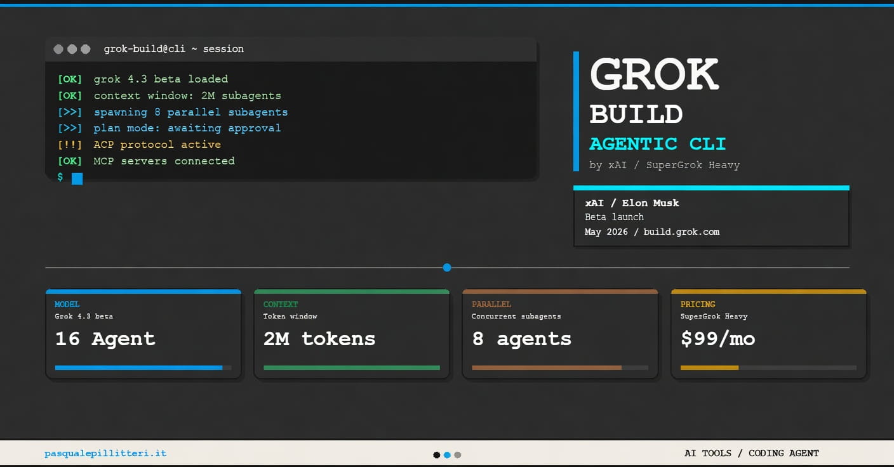Click the green progress bar in CONTEXT card
Image resolution: width=894 pixels, height=467 pixels.
pyautogui.click(x=352, y=367)
